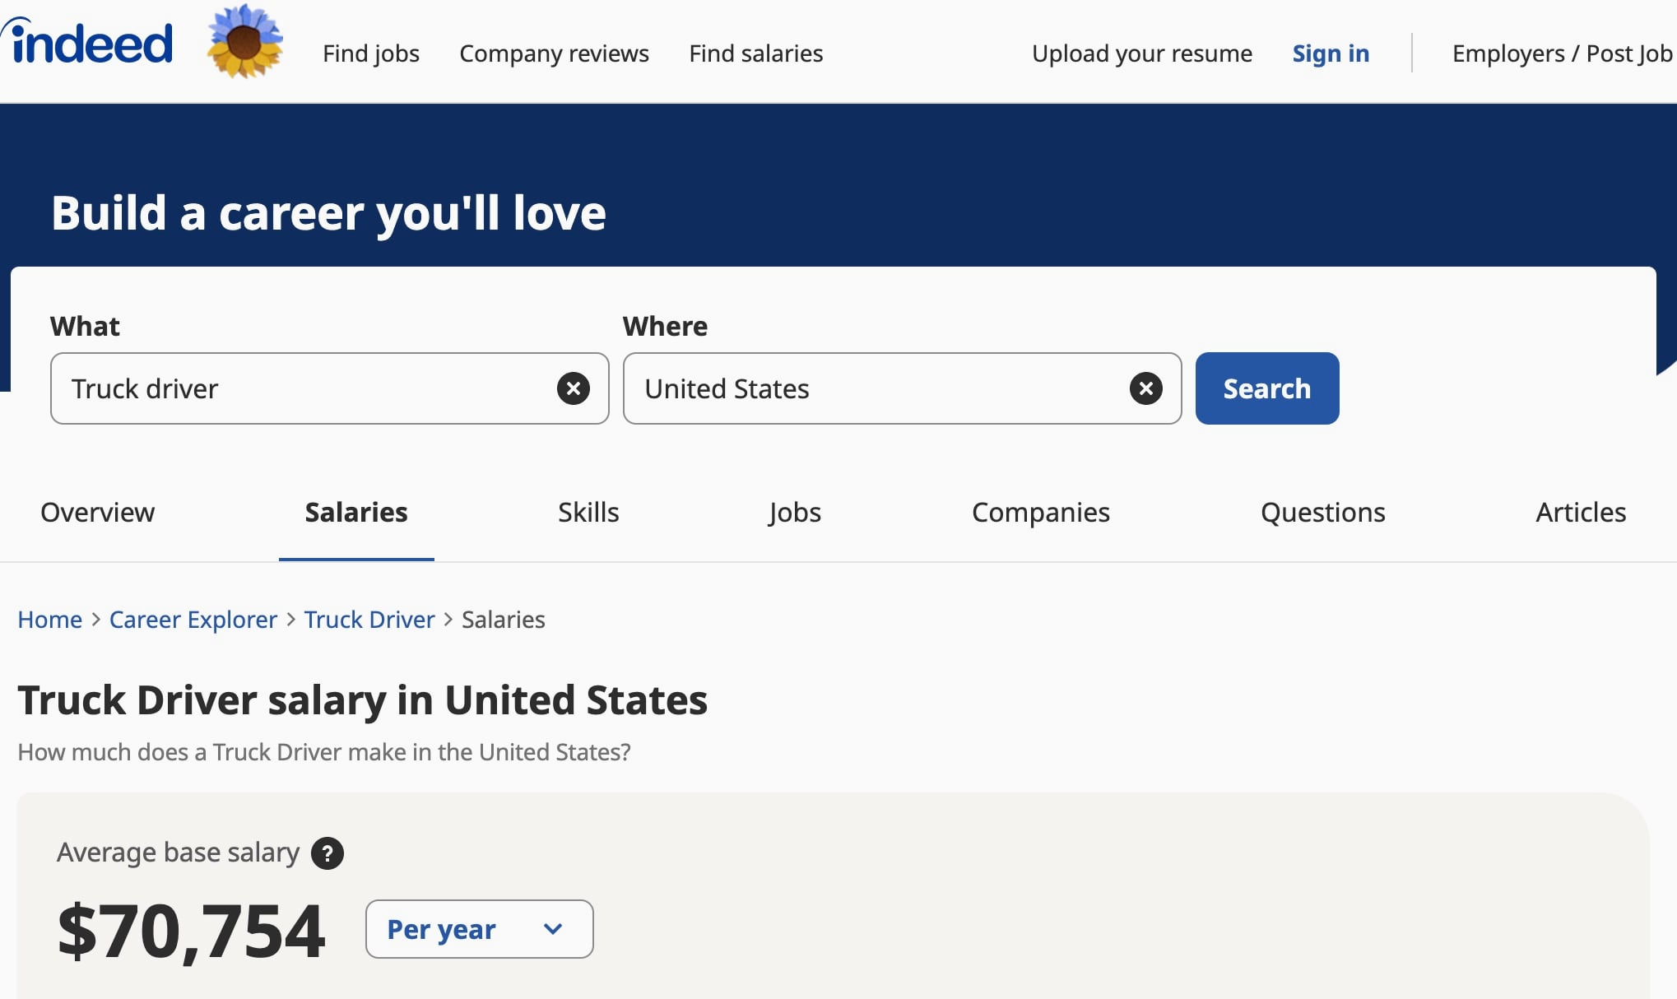Go to Company reviews
Viewport: 1677px width, 999px height.
(x=554, y=53)
